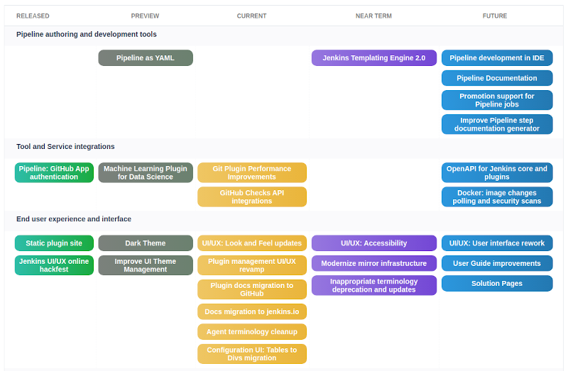Click the NEAR TERM column header
568x371 pixels.
(373, 16)
